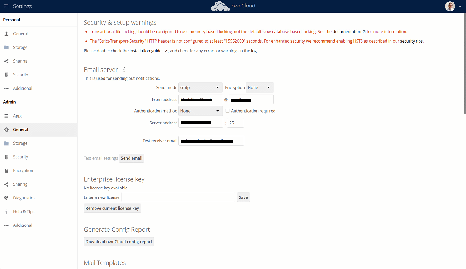
Task: Click the From address domain field
Action: pos(251,100)
